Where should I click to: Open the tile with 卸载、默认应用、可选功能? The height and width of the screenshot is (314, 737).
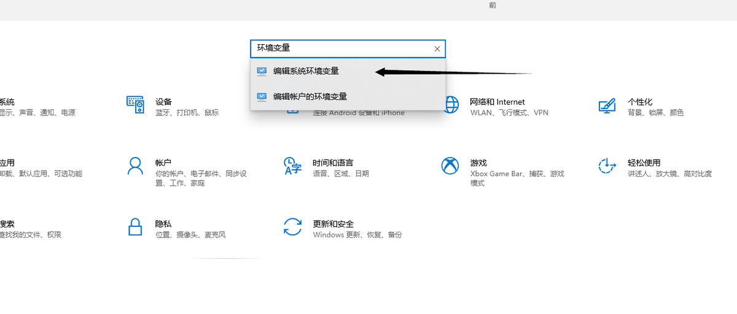tap(41, 168)
